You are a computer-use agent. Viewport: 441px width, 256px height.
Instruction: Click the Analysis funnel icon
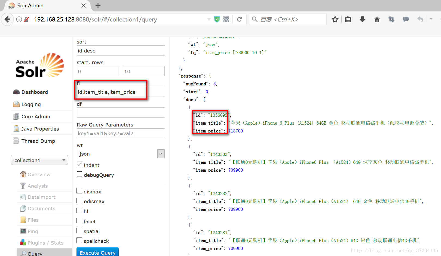coord(23,186)
